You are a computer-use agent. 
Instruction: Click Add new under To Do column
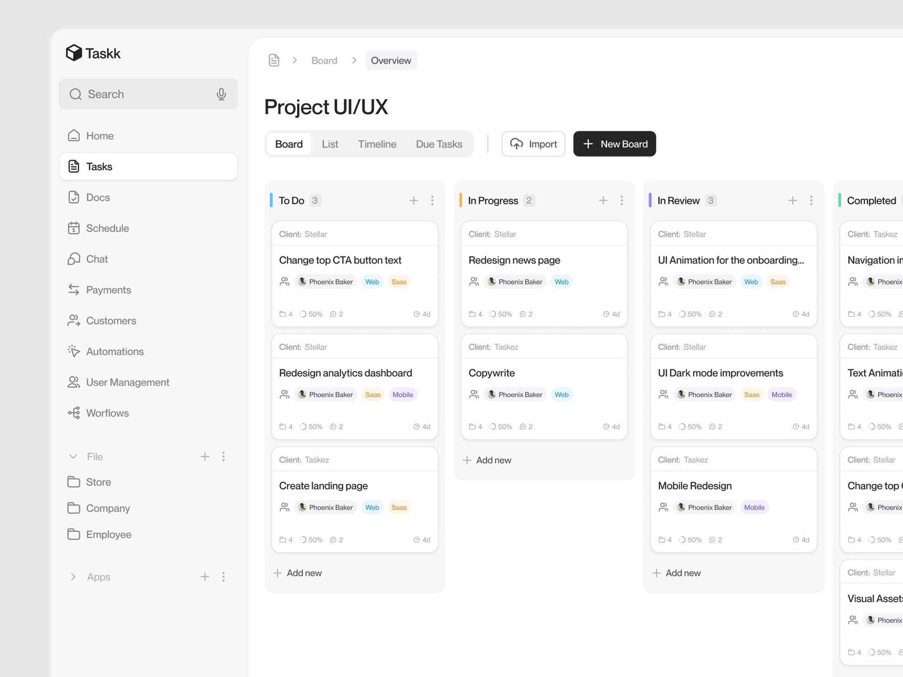298,573
